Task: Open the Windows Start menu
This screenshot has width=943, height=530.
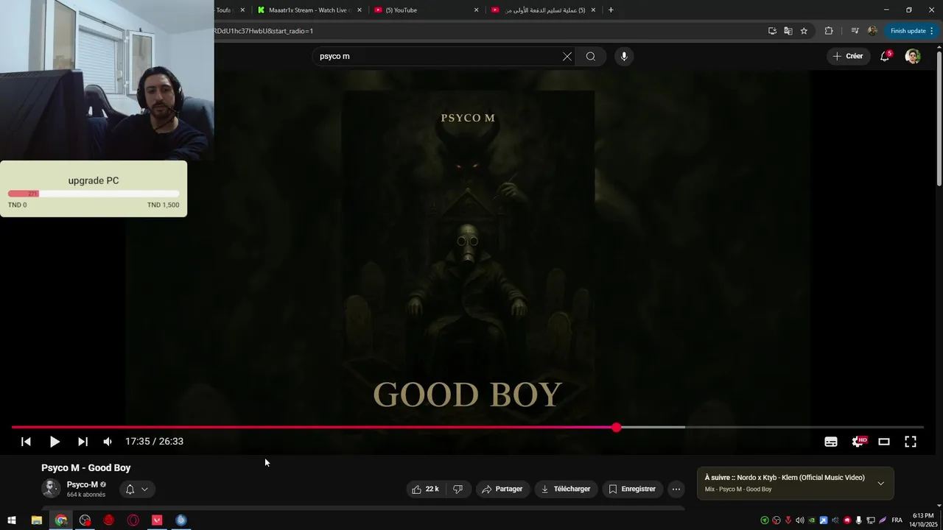Action: 12,520
